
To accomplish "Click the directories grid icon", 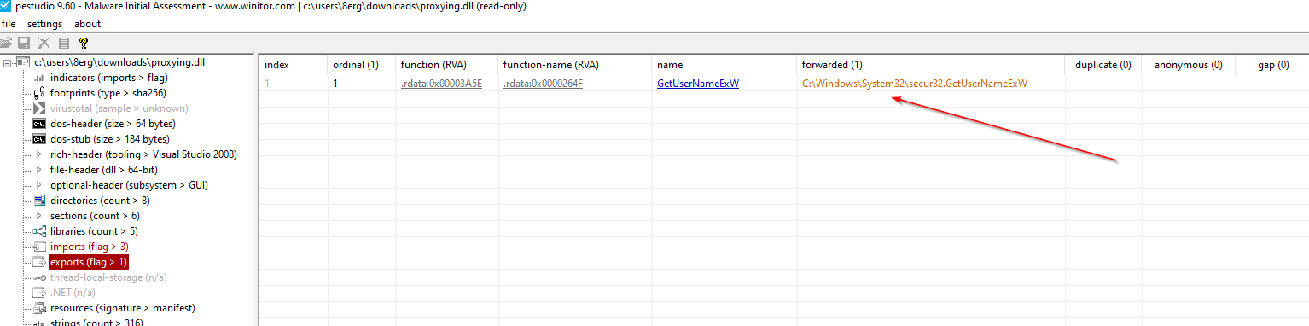I will click(39, 201).
